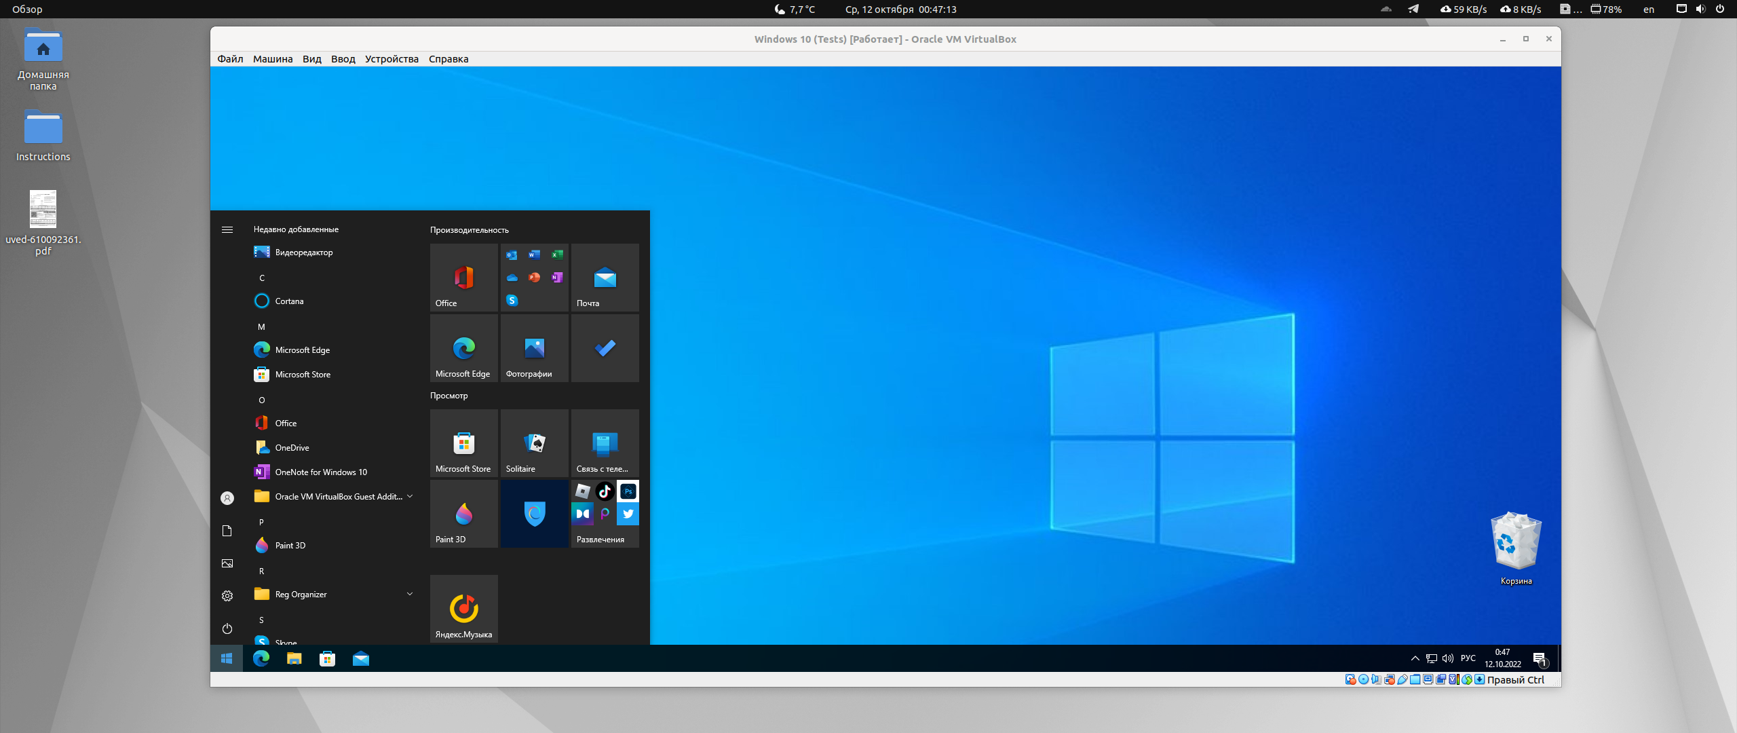Open the Windows network tray icon
Image resolution: width=1737 pixels, height=733 pixels.
pyautogui.click(x=1432, y=658)
